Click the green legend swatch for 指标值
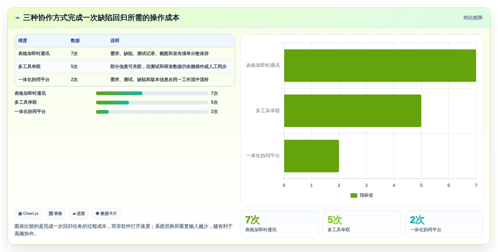The width and height of the screenshot is (498, 252). (354, 195)
